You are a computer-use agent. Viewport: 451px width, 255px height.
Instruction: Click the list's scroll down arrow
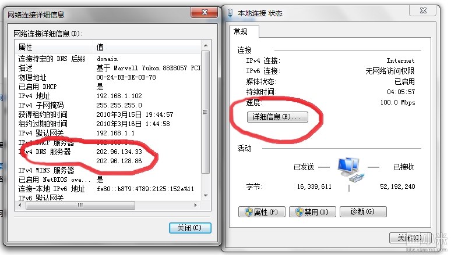(206, 196)
